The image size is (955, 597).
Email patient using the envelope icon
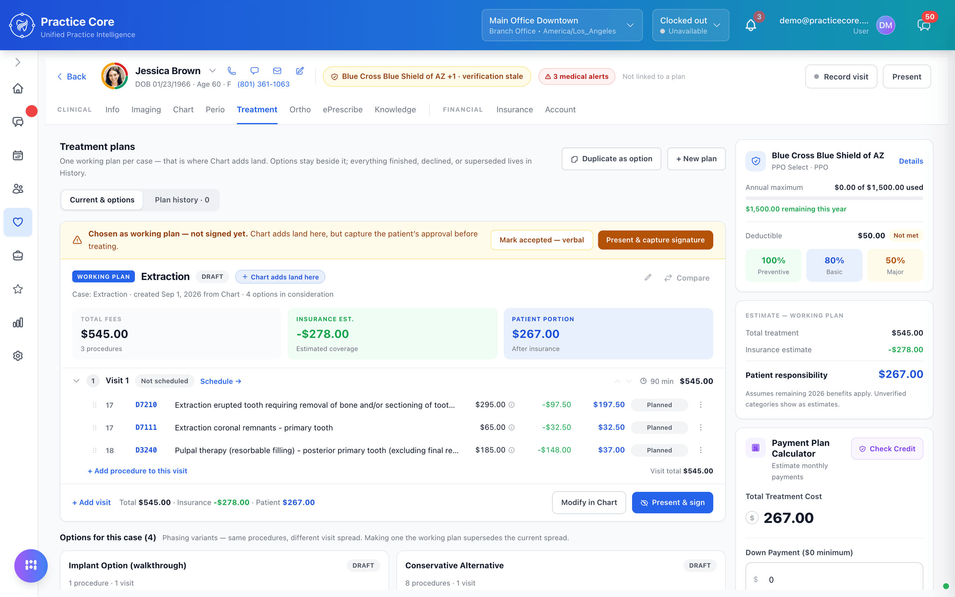277,71
